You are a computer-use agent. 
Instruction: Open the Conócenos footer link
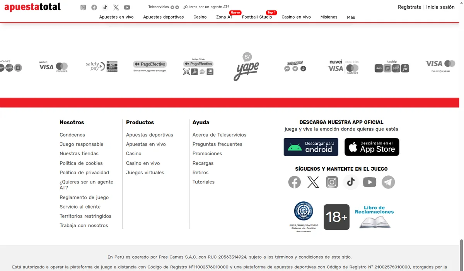tap(72, 135)
